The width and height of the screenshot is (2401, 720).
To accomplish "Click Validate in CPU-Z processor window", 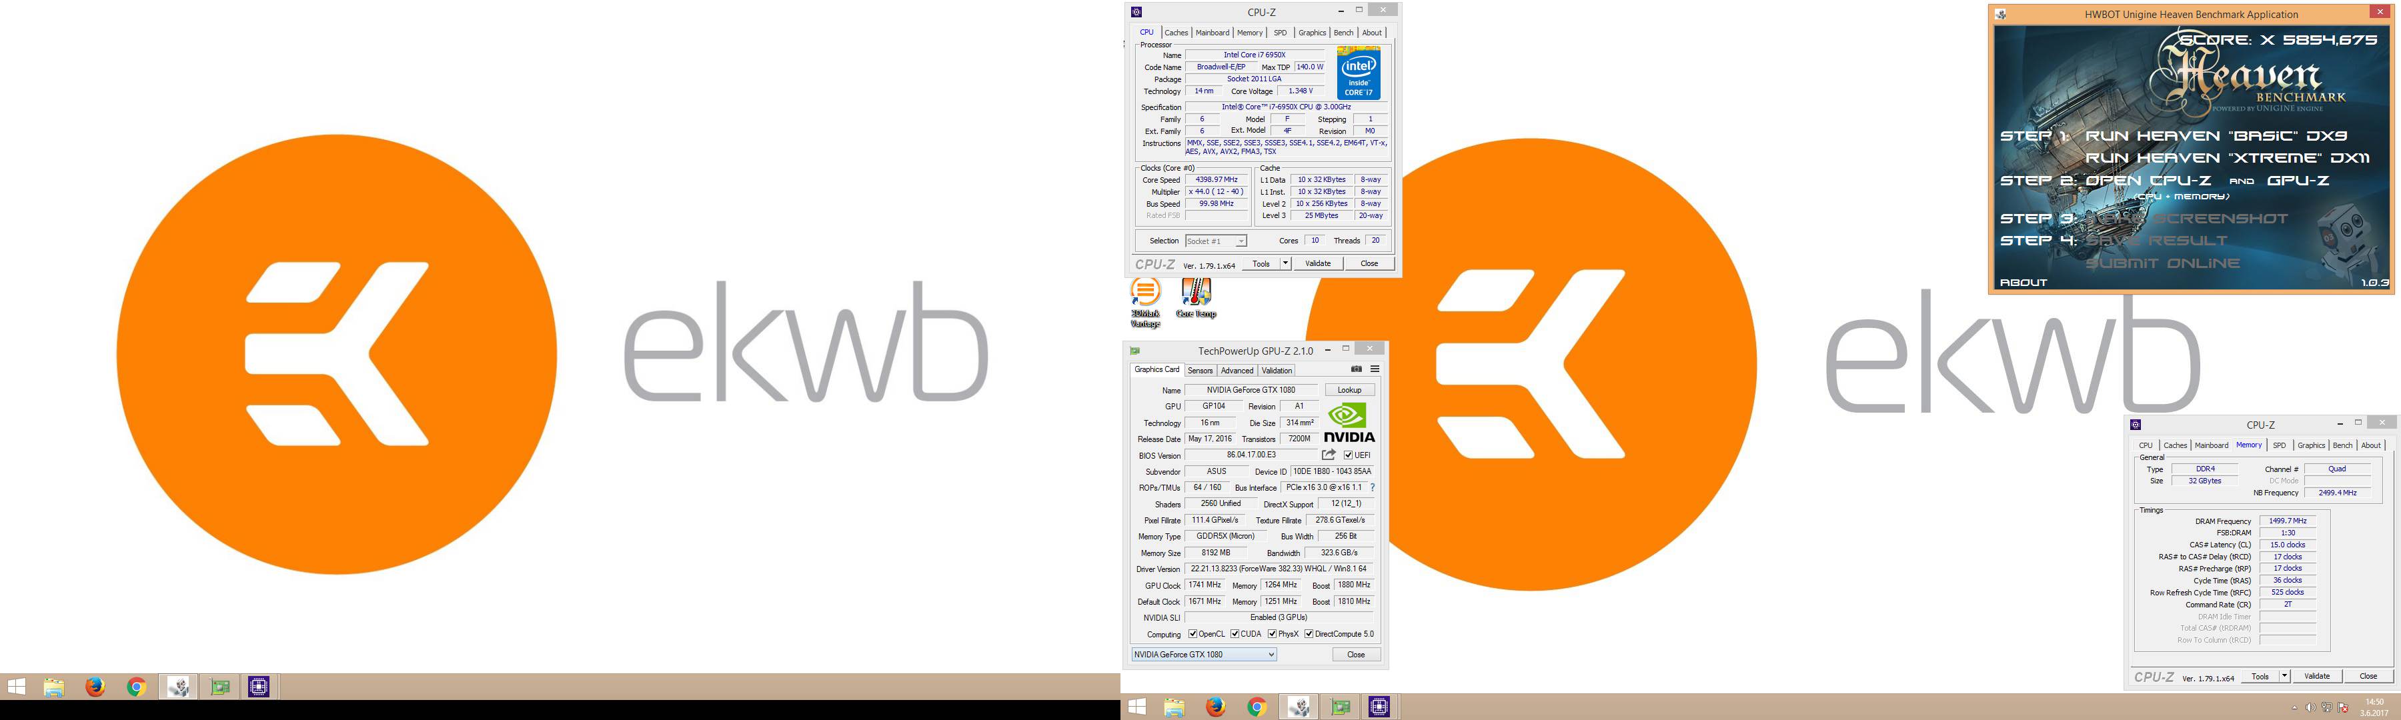I will coord(1318,263).
